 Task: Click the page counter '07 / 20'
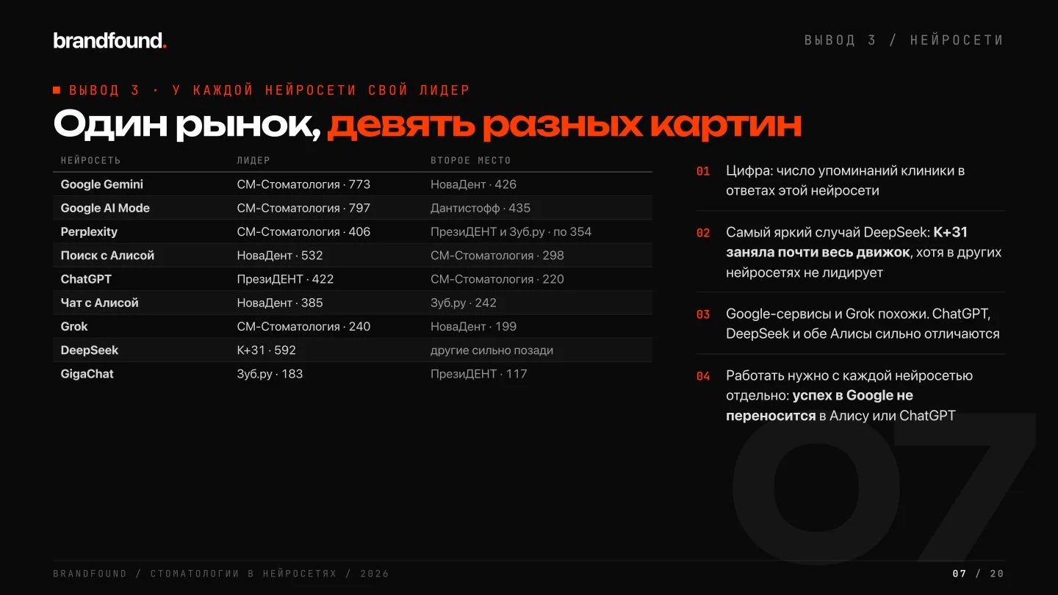(x=978, y=574)
